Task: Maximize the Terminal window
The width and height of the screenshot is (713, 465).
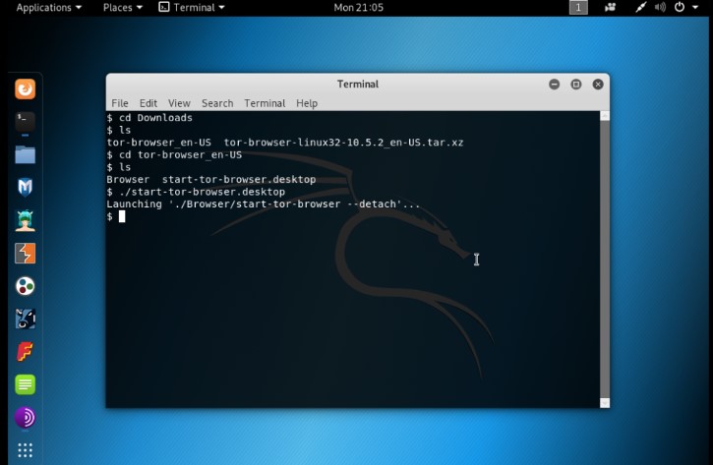Action: (x=575, y=85)
